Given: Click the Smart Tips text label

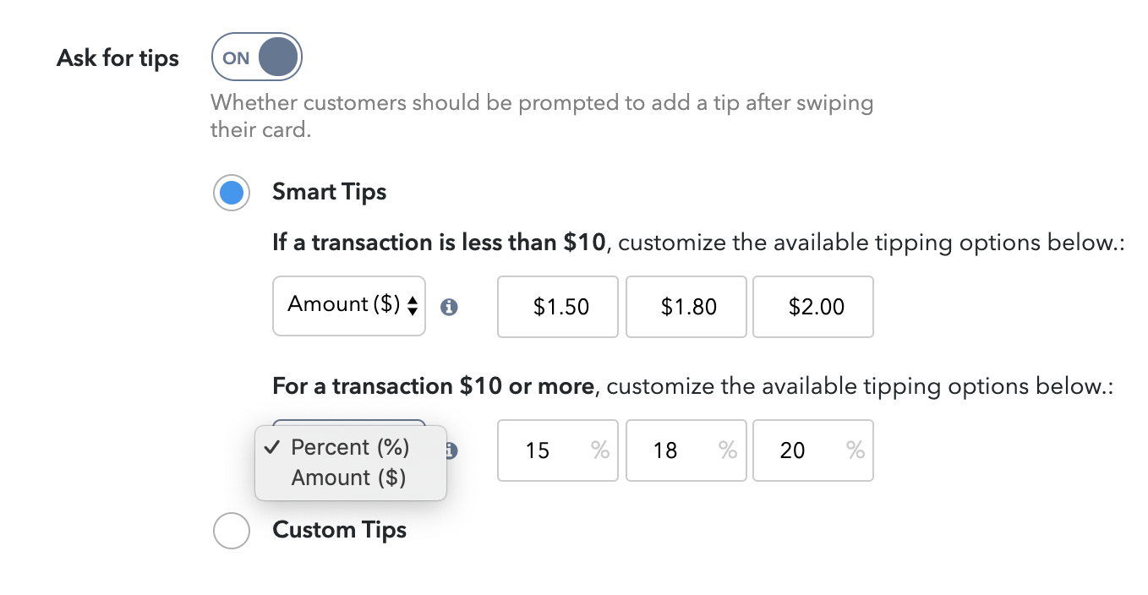Looking at the screenshot, I should (x=329, y=192).
